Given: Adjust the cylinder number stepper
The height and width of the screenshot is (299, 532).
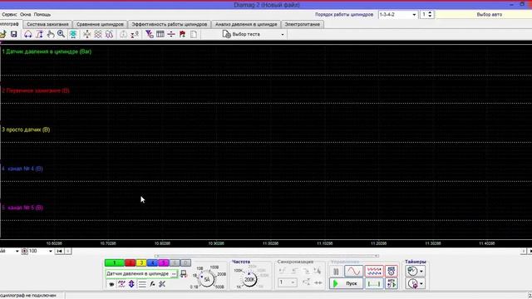Looking at the screenshot, I should coord(430,15).
